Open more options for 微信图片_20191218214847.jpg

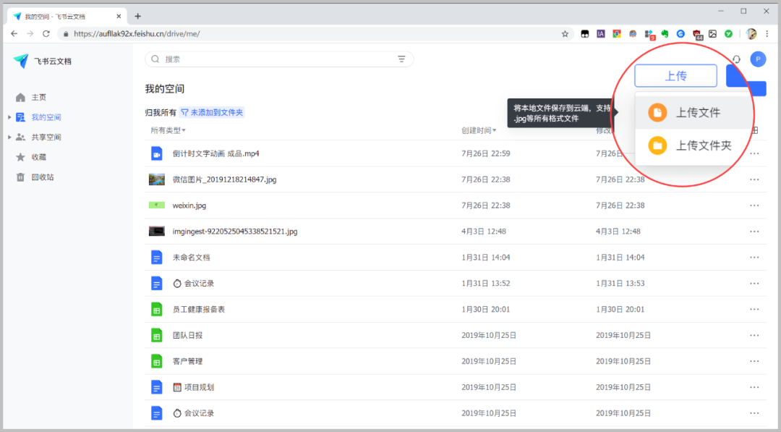[x=754, y=179]
